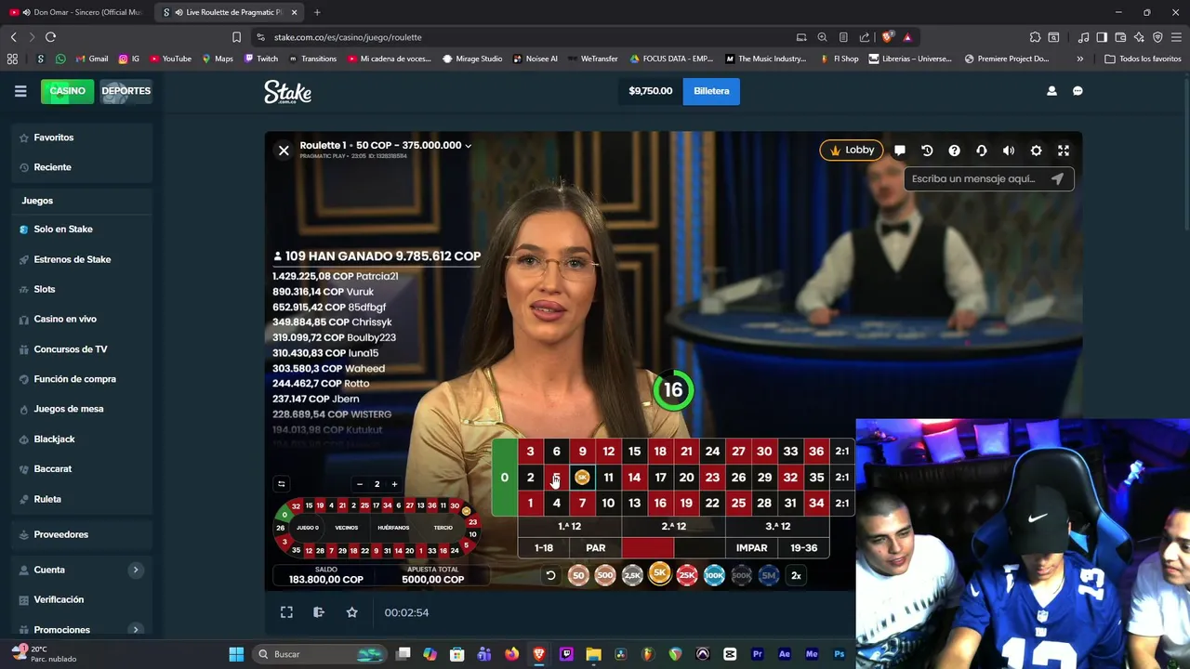Viewport: 1190px width, 669px height.
Task: Open browser extensions puzzle icon
Action: coord(1035,37)
